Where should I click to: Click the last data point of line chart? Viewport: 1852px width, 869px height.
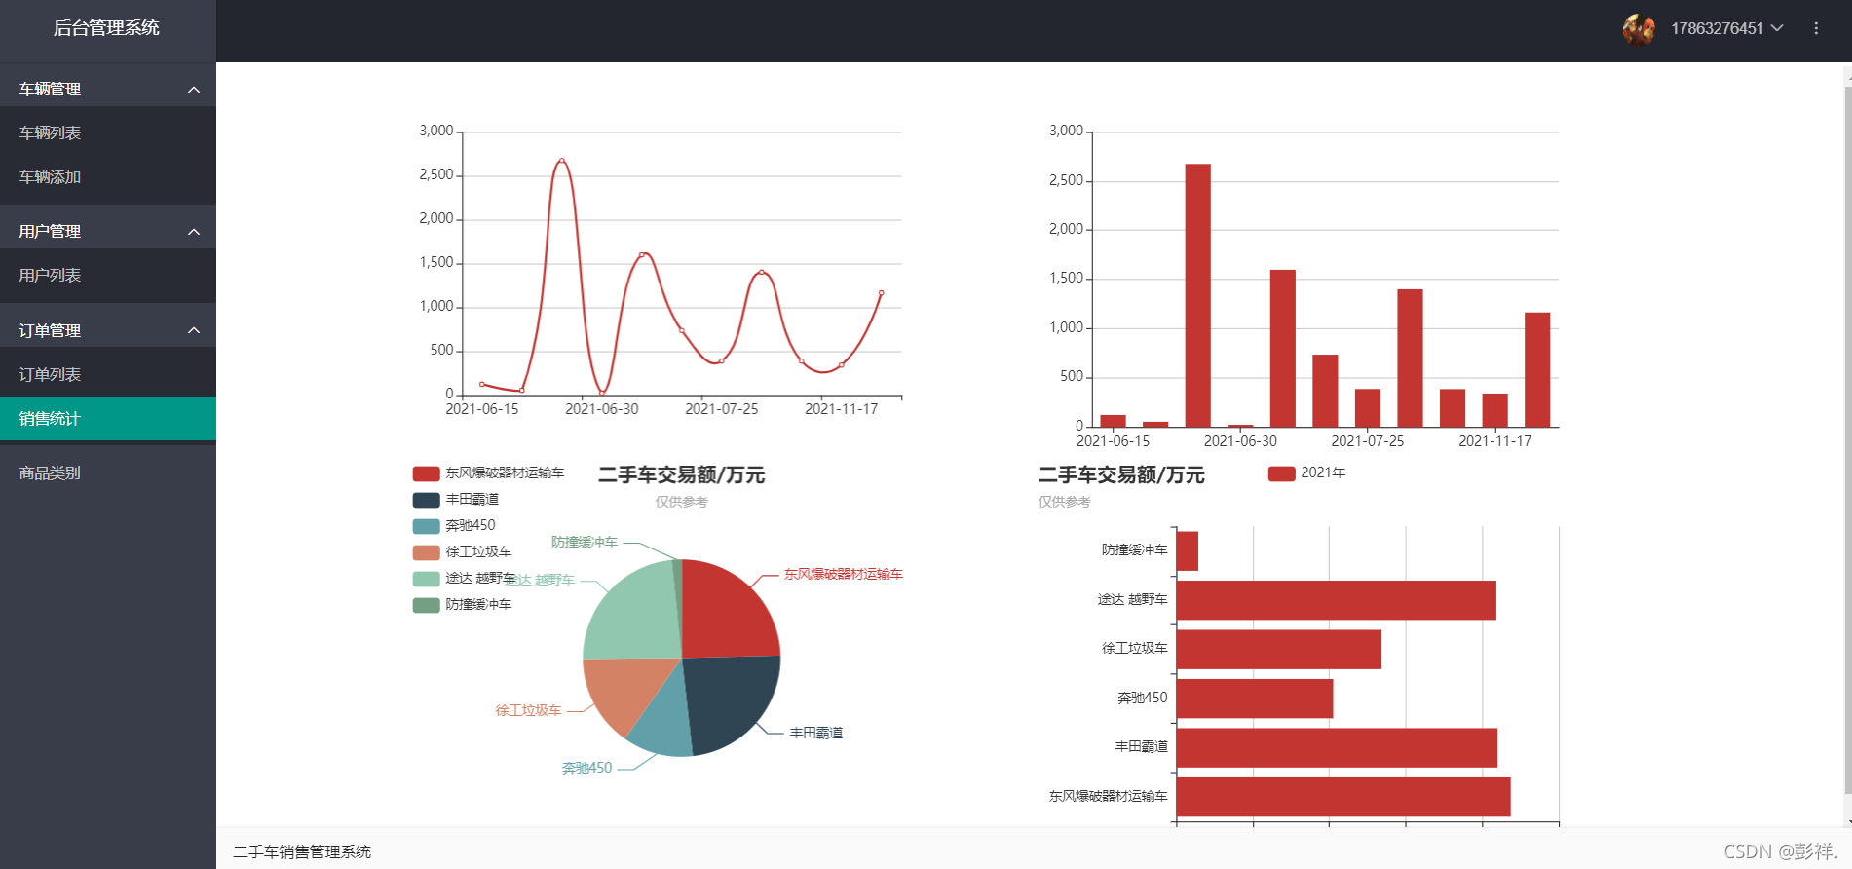[x=882, y=292]
